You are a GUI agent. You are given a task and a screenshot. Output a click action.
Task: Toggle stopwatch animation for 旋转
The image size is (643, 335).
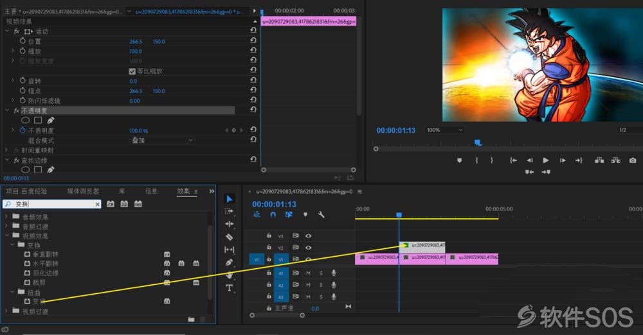point(23,81)
